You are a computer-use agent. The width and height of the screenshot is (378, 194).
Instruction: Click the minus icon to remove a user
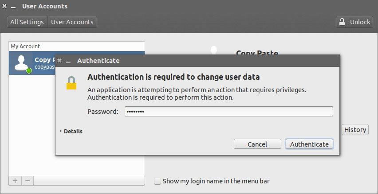pyautogui.click(x=27, y=181)
